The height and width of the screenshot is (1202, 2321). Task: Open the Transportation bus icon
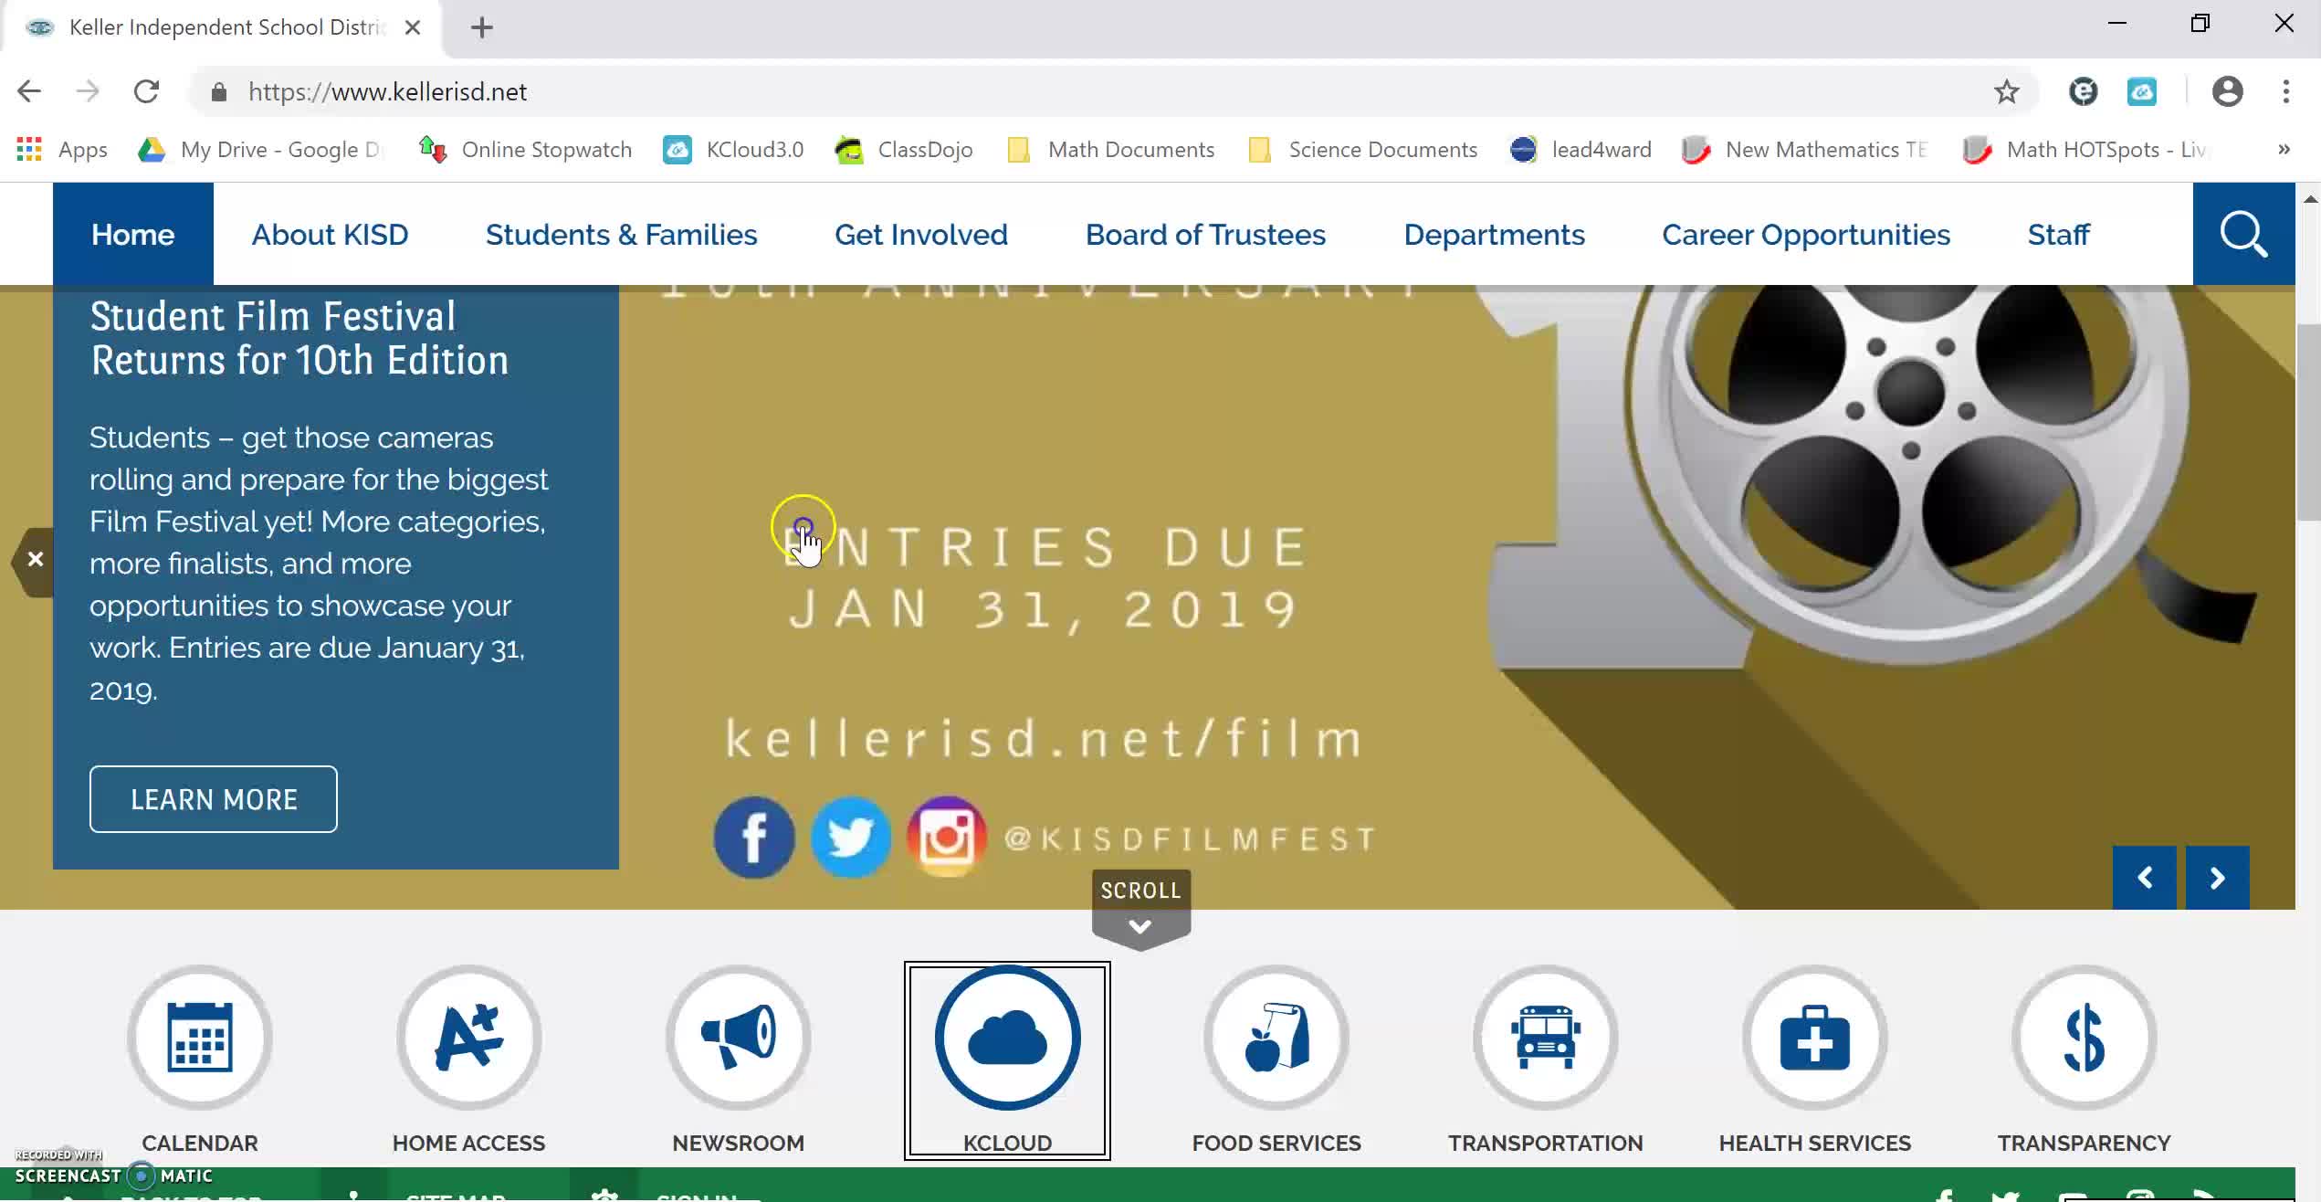click(1545, 1038)
